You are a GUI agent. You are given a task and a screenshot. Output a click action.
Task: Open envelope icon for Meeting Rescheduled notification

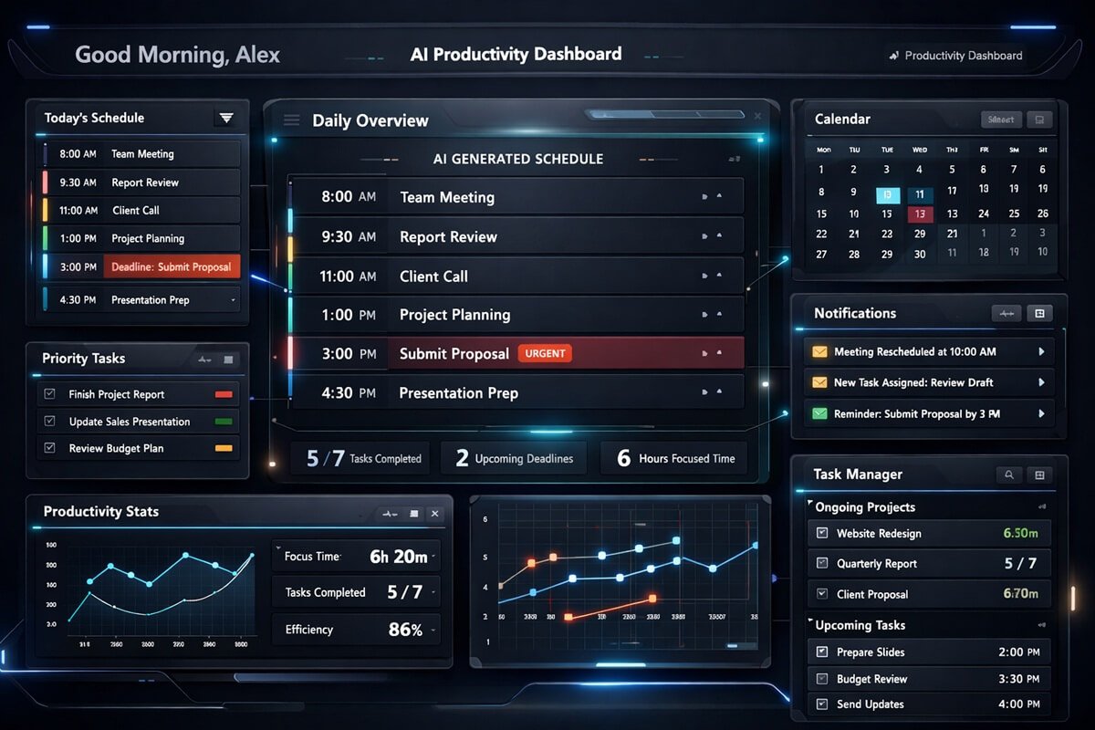819,351
